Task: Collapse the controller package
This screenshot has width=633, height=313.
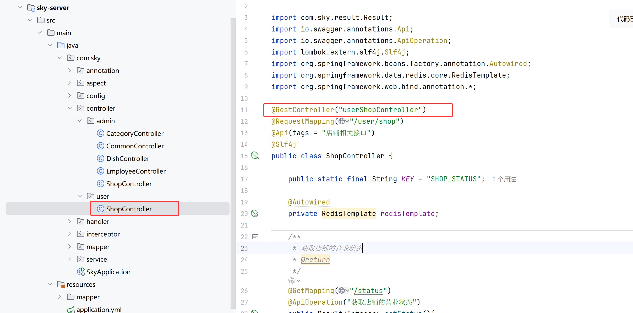Action: [x=70, y=108]
